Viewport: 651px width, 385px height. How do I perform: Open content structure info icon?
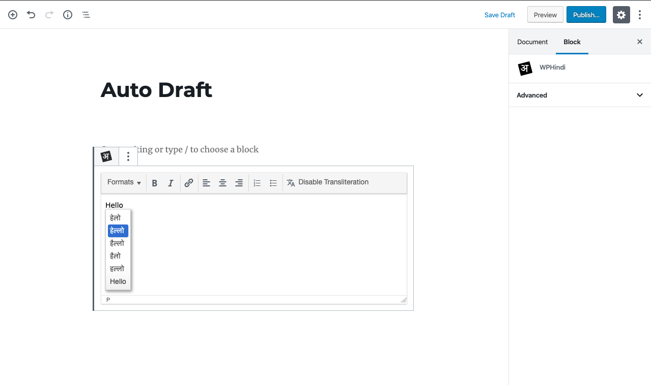point(68,15)
